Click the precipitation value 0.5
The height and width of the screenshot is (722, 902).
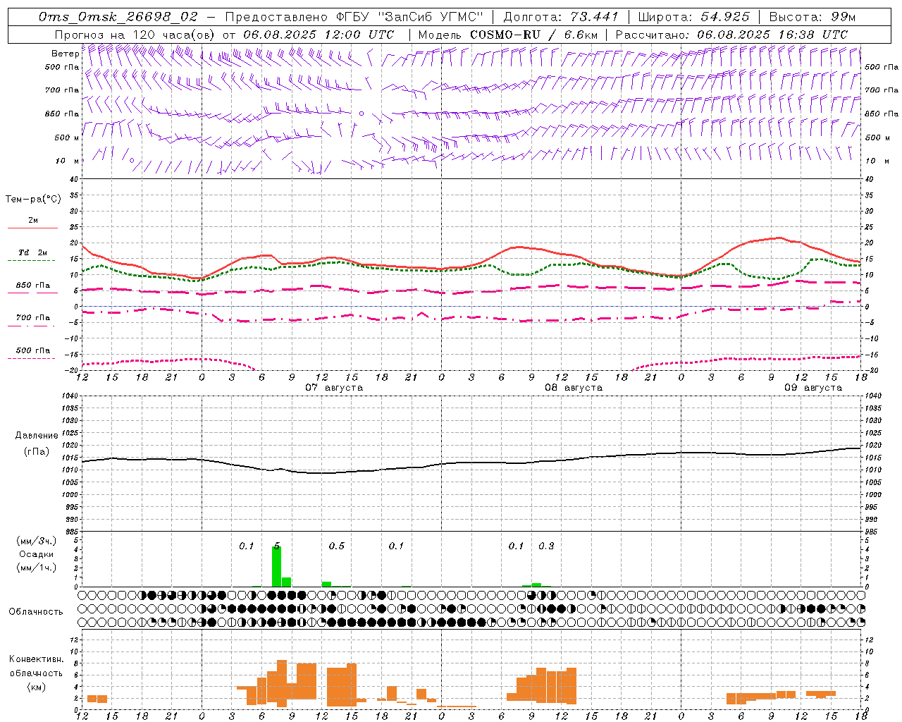[337, 546]
